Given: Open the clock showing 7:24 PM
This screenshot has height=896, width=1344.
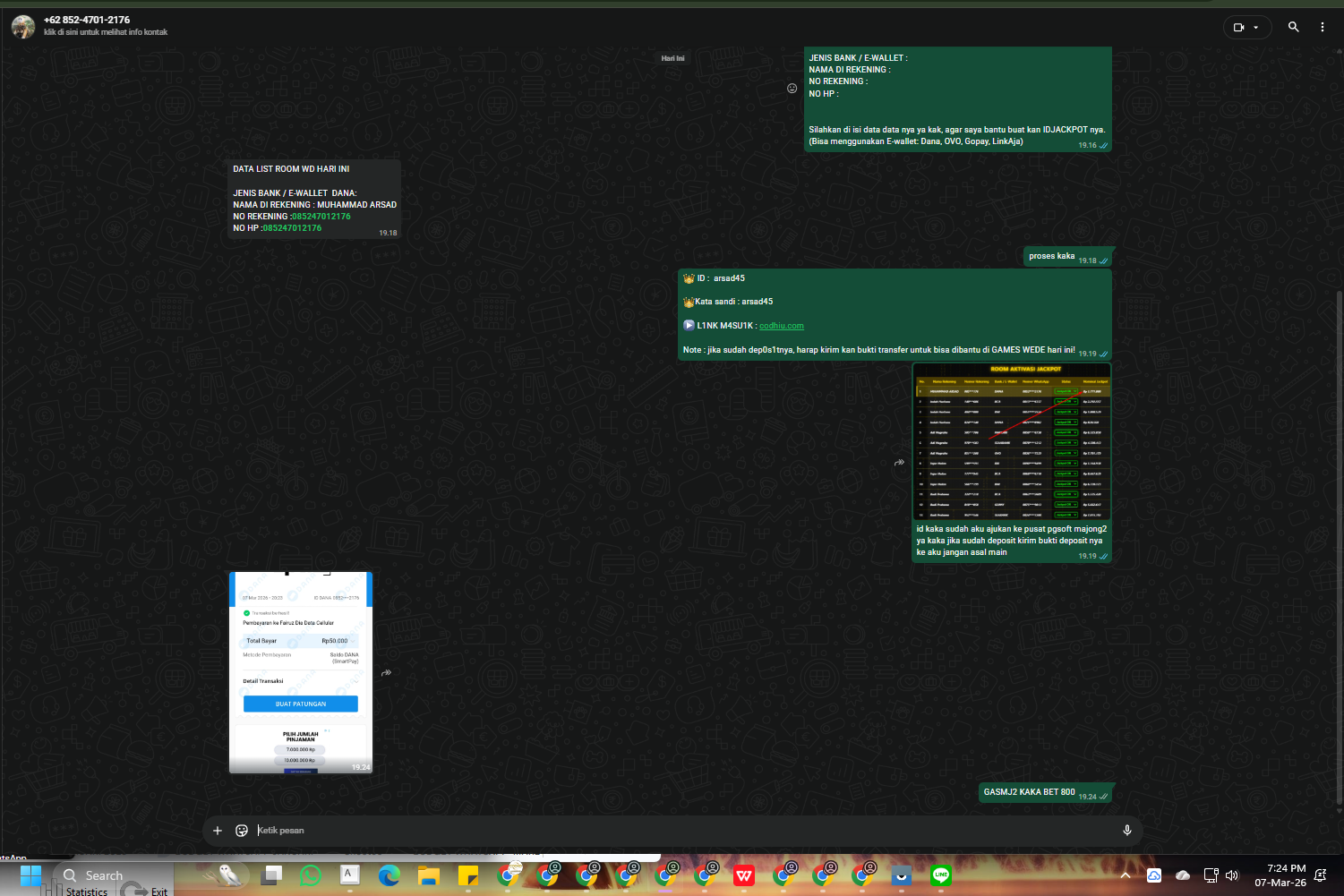Looking at the screenshot, I should tap(1281, 875).
